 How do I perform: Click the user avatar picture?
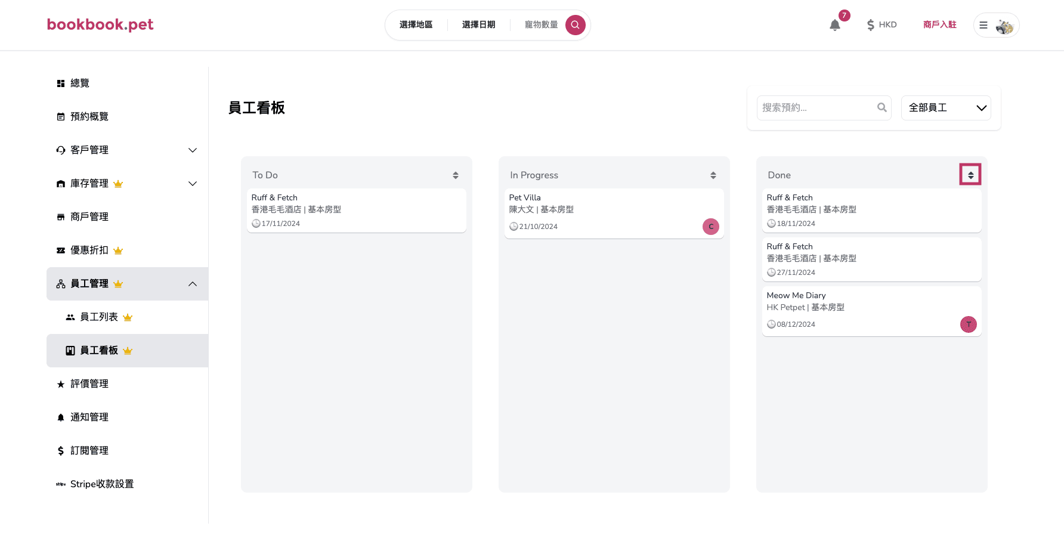[x=1005, y=26]
